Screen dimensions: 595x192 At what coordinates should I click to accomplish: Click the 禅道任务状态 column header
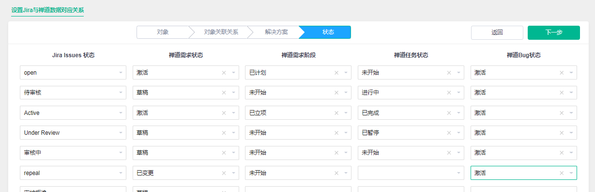click(x=411, y=55)
